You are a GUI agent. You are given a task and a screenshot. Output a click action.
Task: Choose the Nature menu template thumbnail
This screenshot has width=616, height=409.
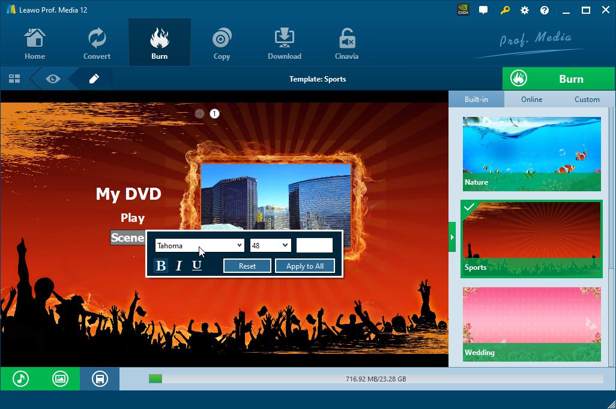531,154
